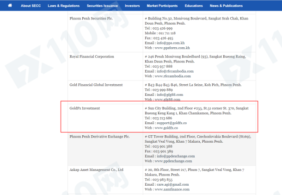Click the Building No.32 Monivong Boulevard address
282x195 pixels.
[x=196, y=21]
